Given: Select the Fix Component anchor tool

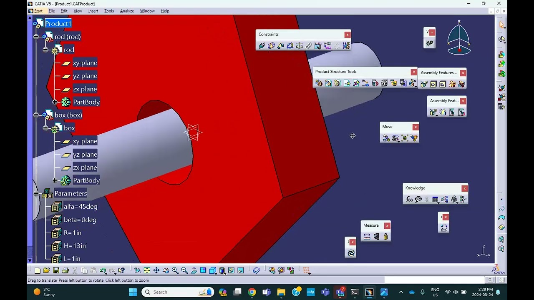Looking at the screenshot, I should pyautogui.click(x=300, y=46).
